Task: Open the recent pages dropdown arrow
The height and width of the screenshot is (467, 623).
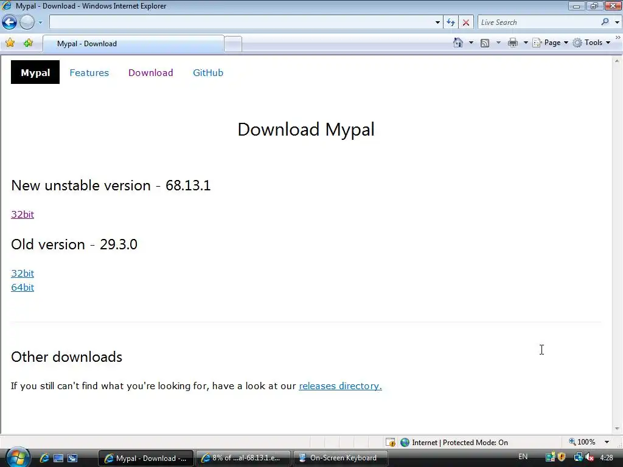Action: [x=40, y=22]
